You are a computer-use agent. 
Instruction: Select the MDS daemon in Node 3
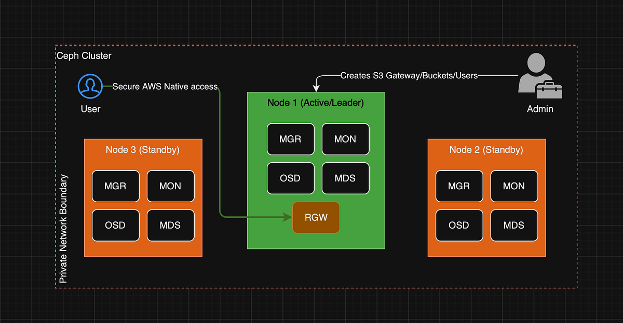coord(170,225)
